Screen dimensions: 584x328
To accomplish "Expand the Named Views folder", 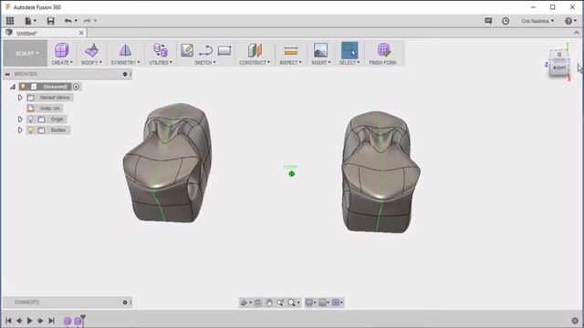I will [x=20, y=97].
